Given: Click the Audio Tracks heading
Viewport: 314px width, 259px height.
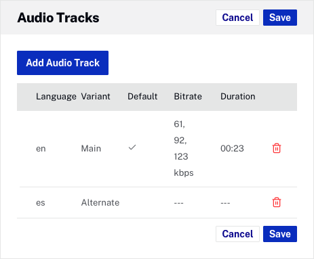Looking at the screenshot, I should point(58,18).
